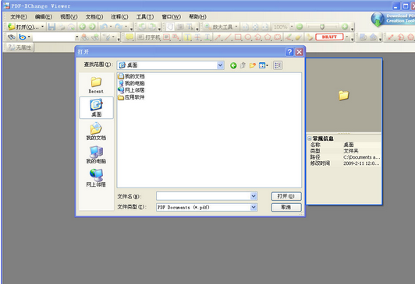The width and height of the screenshot is (415, 284).
Task: Toggle the preview pane button in dialog
Action: pyautogui.click(x=278, y=65)
